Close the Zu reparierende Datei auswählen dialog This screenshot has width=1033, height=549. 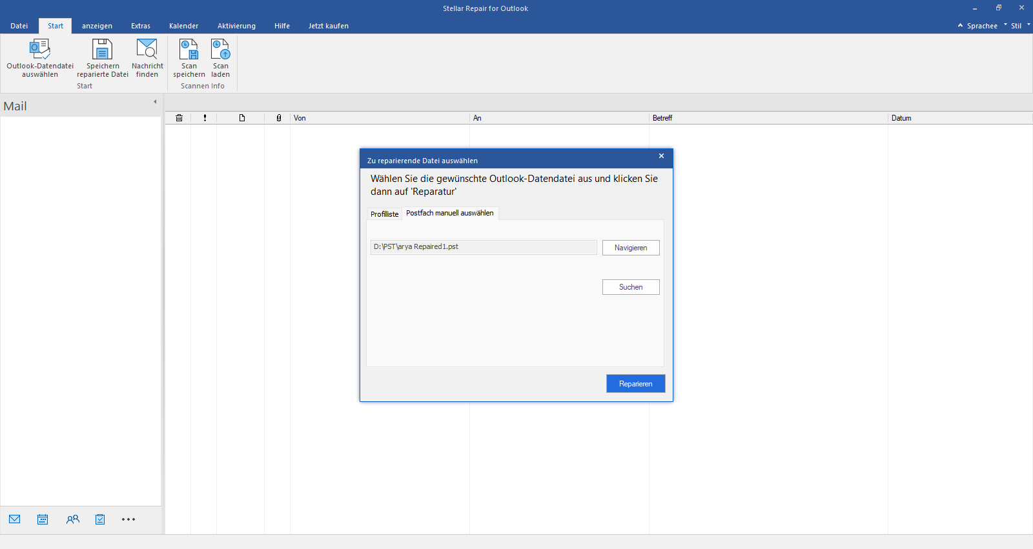[661, 156]
